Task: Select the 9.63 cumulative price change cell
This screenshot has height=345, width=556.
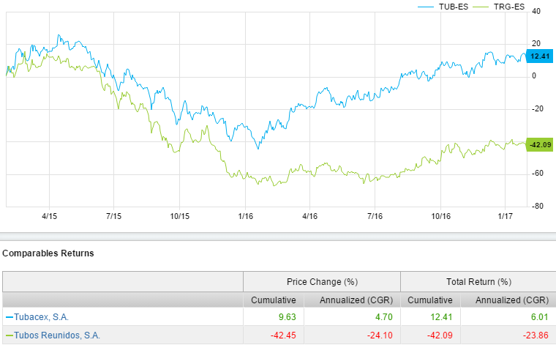Action: pyautogui.click(x=286, y=317)
